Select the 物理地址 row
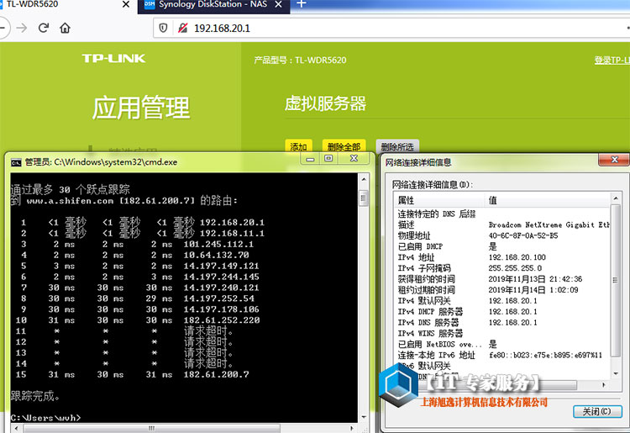This screenshot has height=433, width=630. [x=501, y=235]
